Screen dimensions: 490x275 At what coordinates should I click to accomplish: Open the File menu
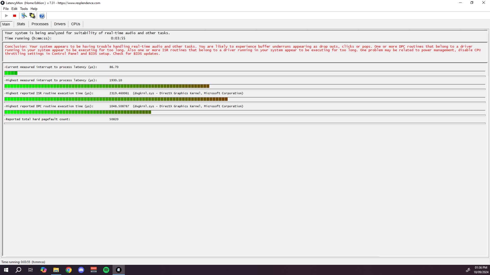click(x=6, y=9)
